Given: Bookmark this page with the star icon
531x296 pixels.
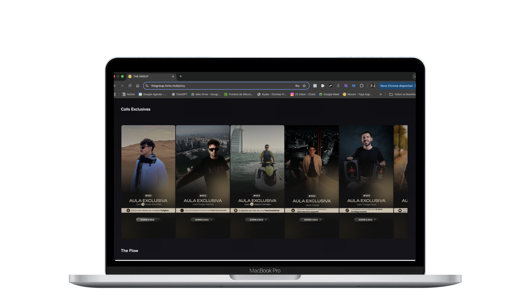Looking at the screenshot, I should (x=304, y=86).
